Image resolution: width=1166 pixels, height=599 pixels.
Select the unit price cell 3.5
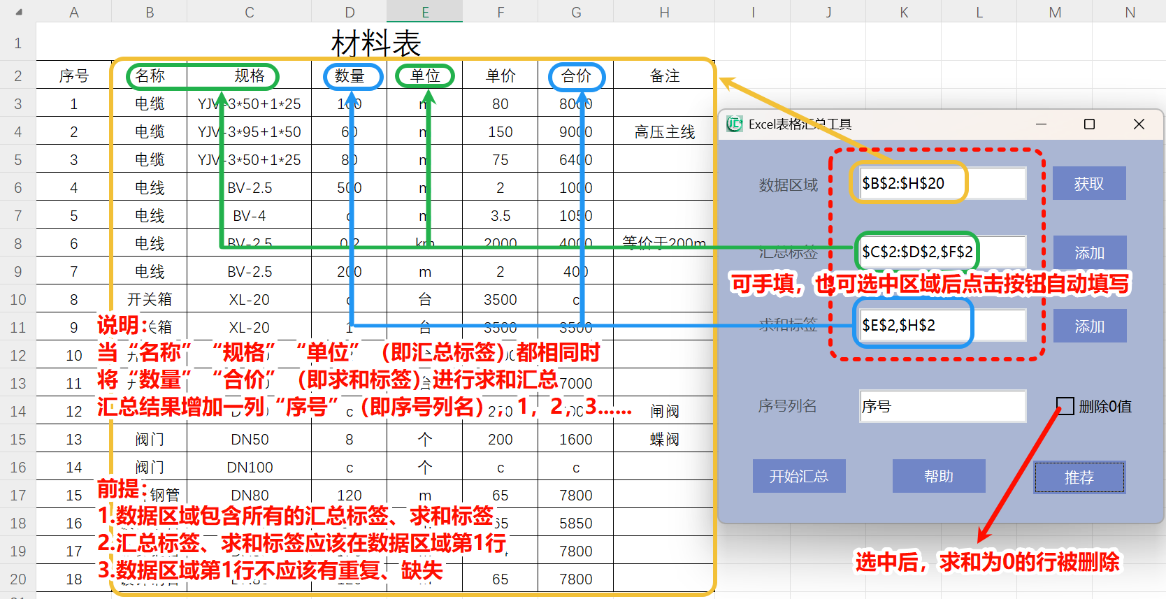(501, 215)
